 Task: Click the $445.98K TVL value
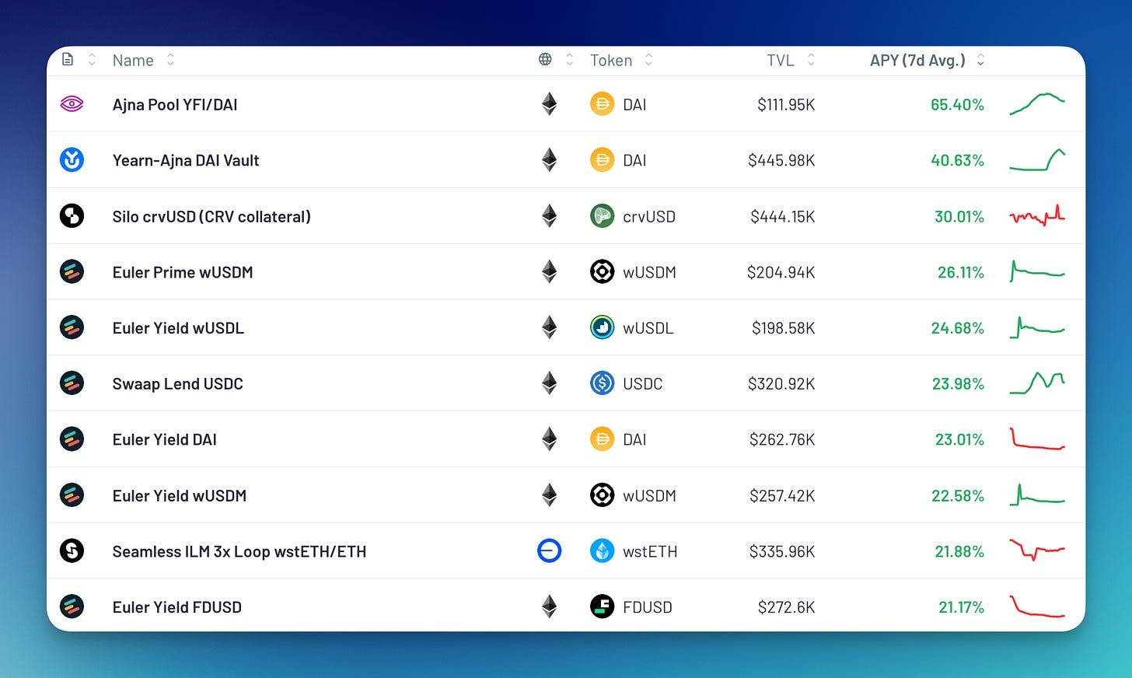click(x=781, y=160)
